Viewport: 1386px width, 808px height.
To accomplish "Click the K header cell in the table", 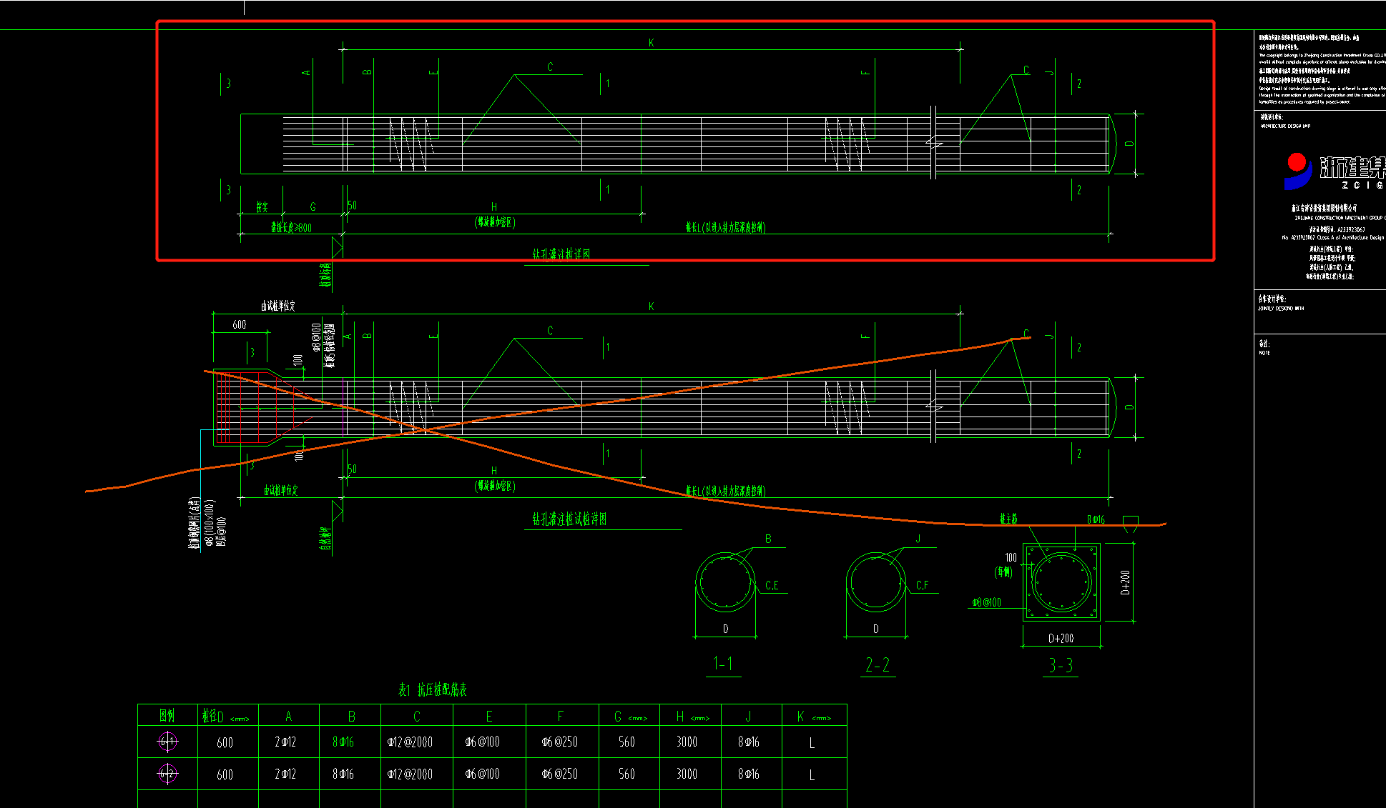I will [x=815, y=717].
